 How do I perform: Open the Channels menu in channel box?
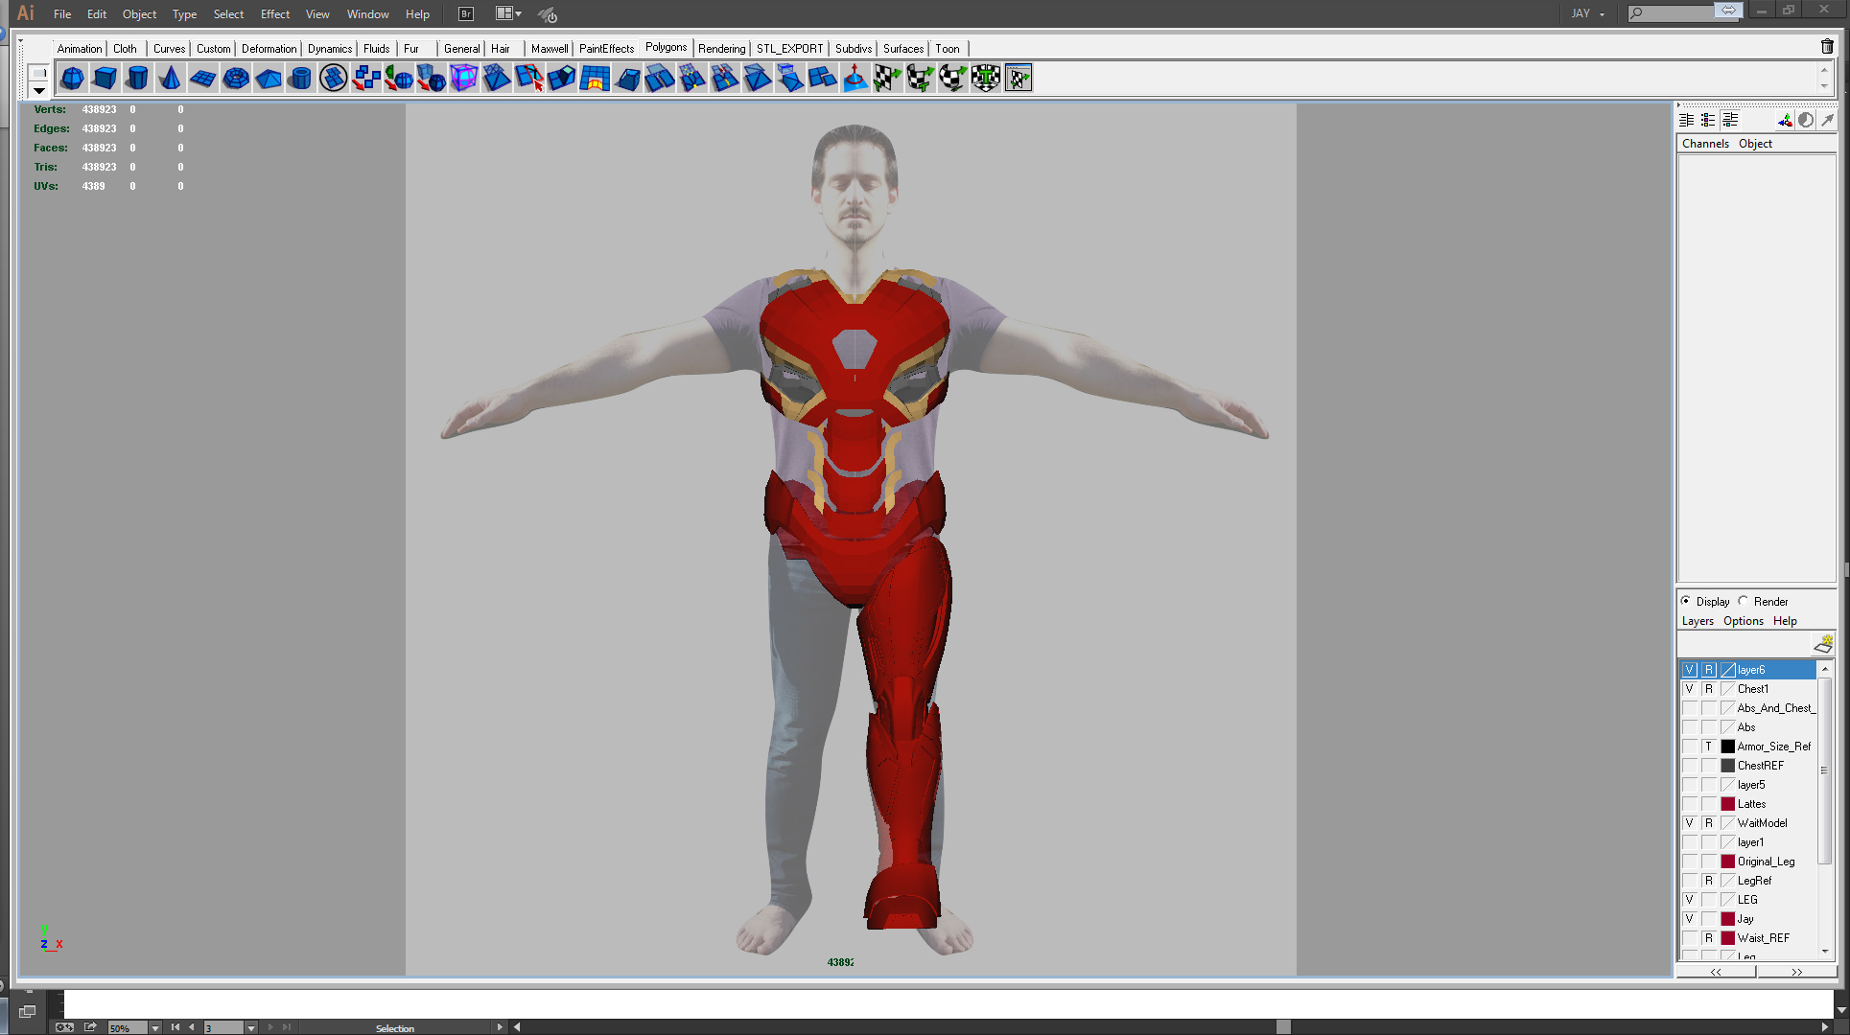point(1705,143)
